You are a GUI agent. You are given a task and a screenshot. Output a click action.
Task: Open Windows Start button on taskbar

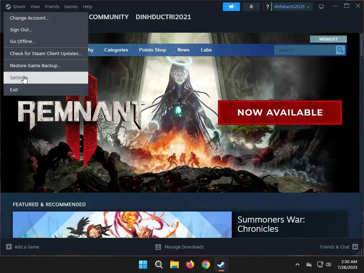point(143,264)
